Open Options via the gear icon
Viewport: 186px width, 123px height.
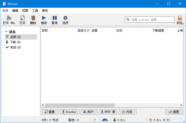tap(65, 18)
